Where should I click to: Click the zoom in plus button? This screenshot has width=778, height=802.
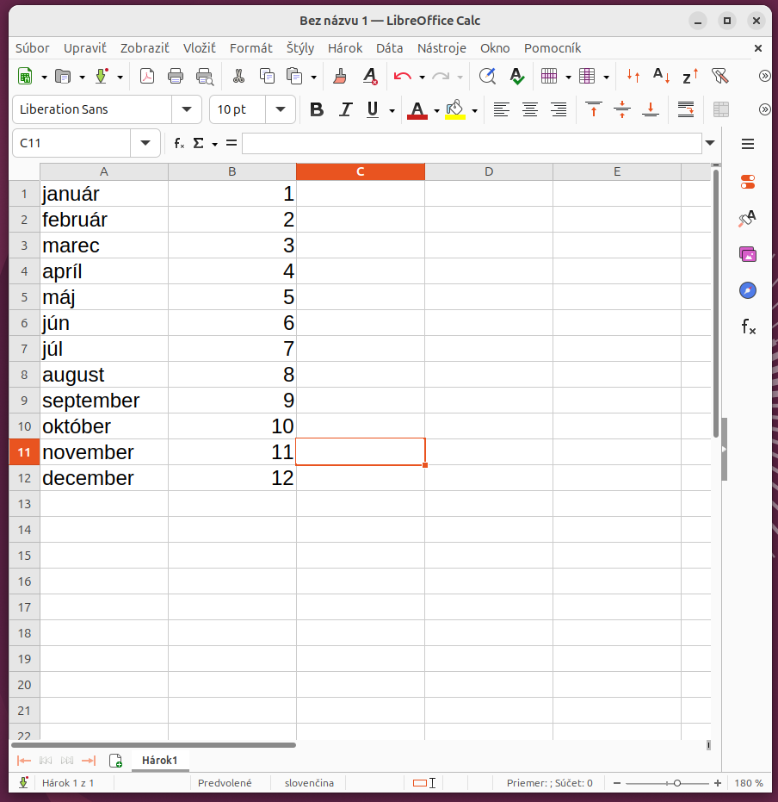tap(718, 783)
